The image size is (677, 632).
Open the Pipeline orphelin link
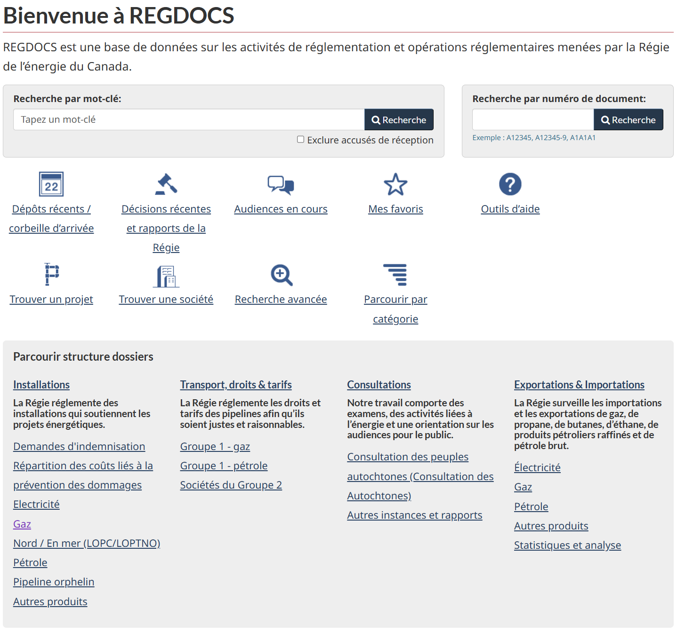[x=54, y=582]
